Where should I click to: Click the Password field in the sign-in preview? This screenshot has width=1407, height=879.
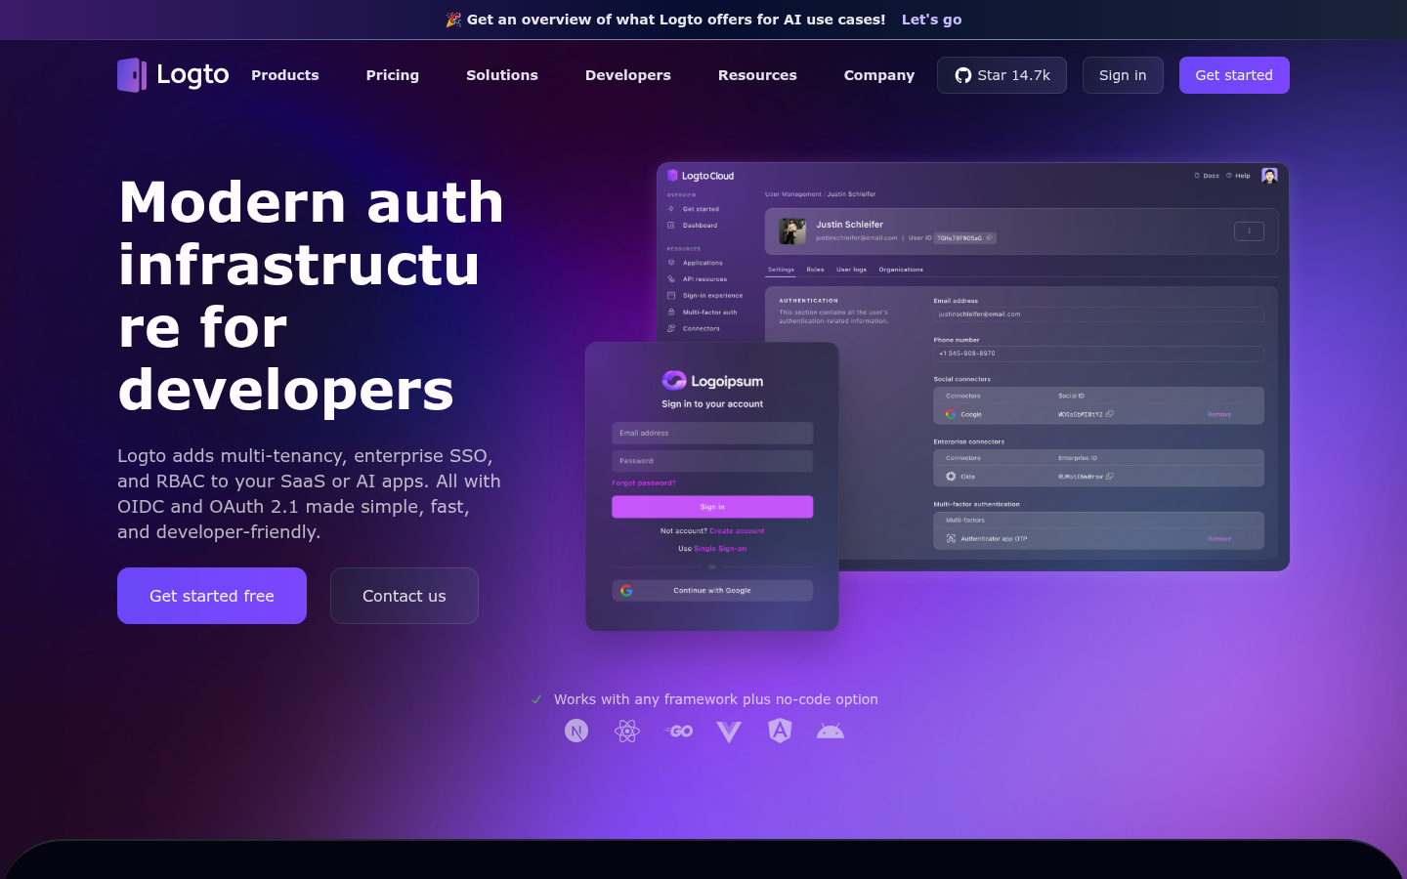pyautogui.click(x=712, y=461)
